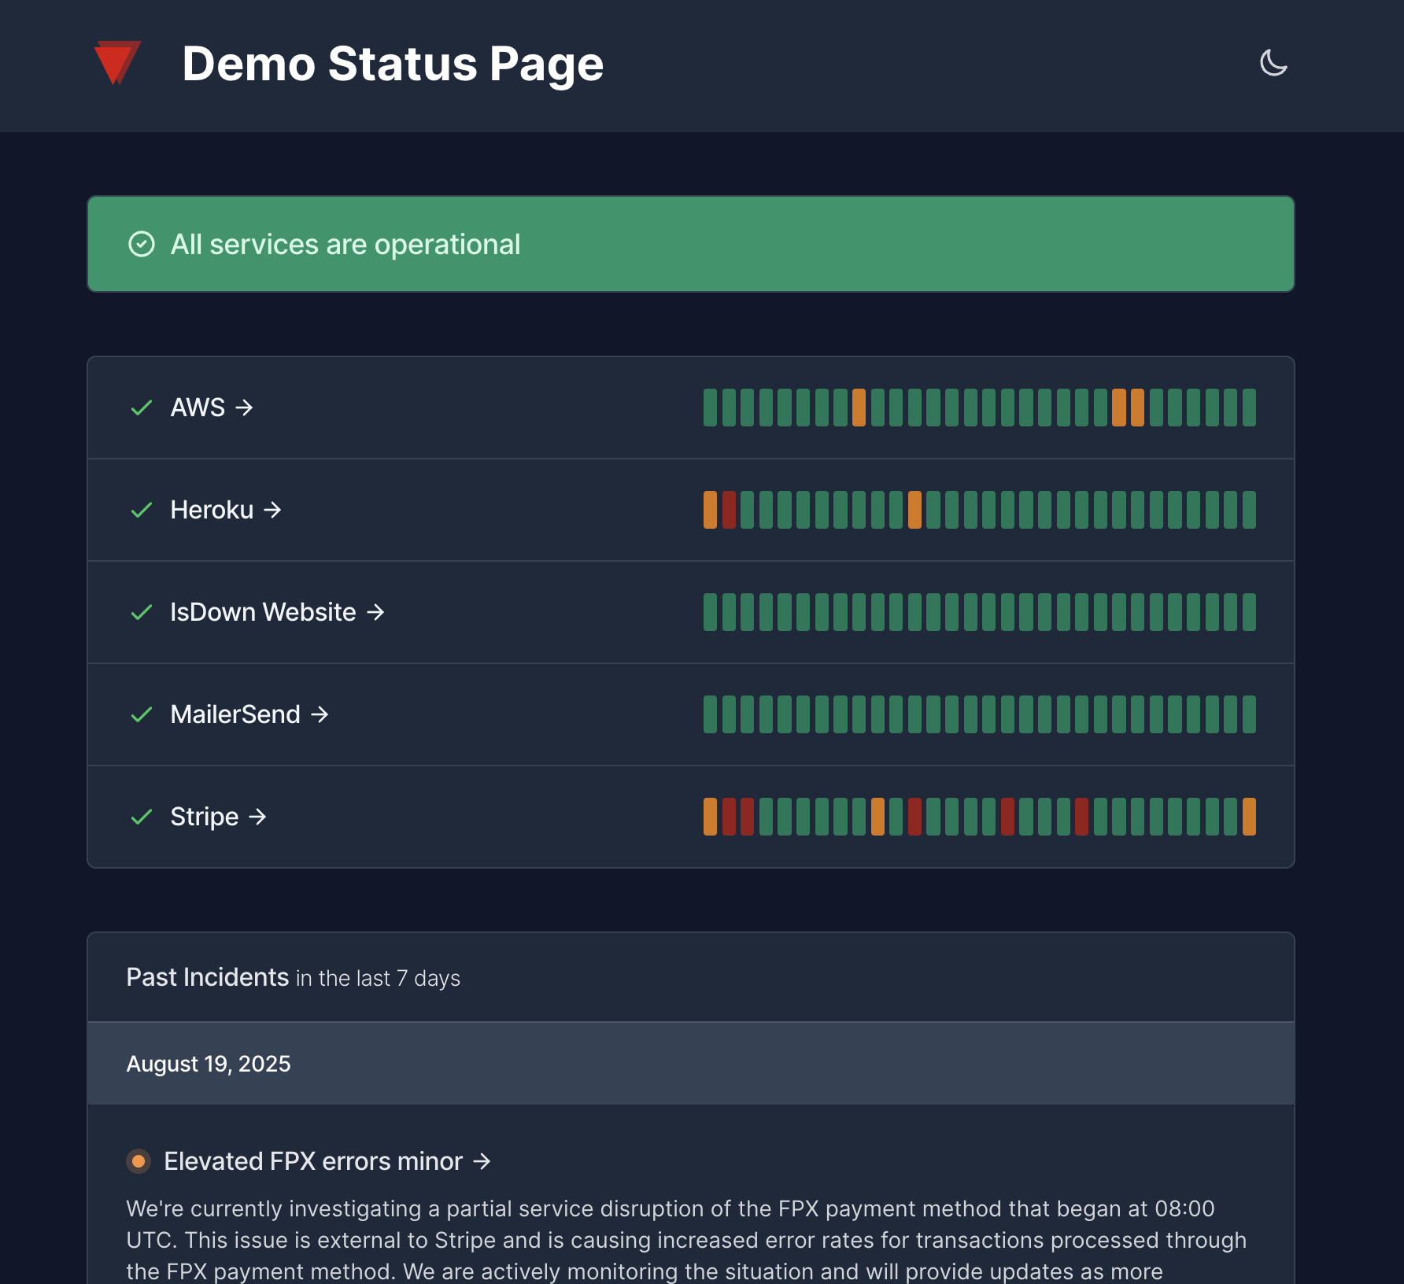Click the green checkmark beside AWS

click(142, 408)
